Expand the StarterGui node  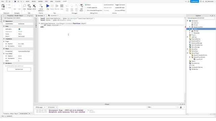188,49
